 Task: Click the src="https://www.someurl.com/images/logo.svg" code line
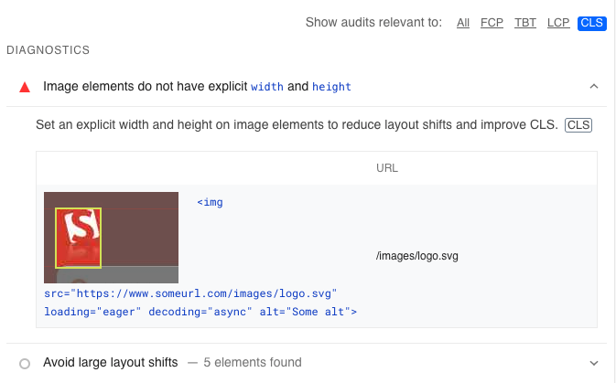[191, 293]
